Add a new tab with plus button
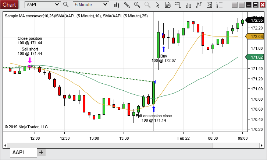This screenshot has height=160, width=267. 41,152
